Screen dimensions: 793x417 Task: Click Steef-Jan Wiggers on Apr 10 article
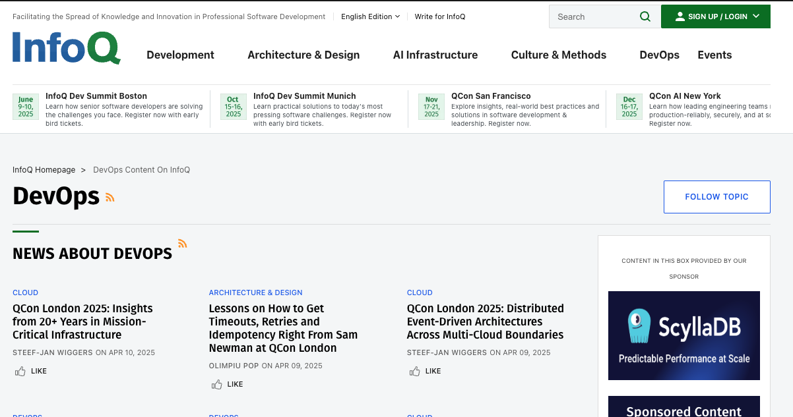coord(53,352)
